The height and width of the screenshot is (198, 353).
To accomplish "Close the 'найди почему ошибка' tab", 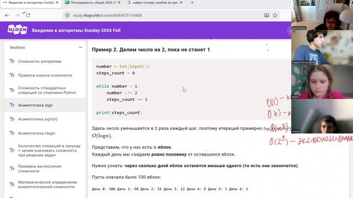I will coord(181,2).
